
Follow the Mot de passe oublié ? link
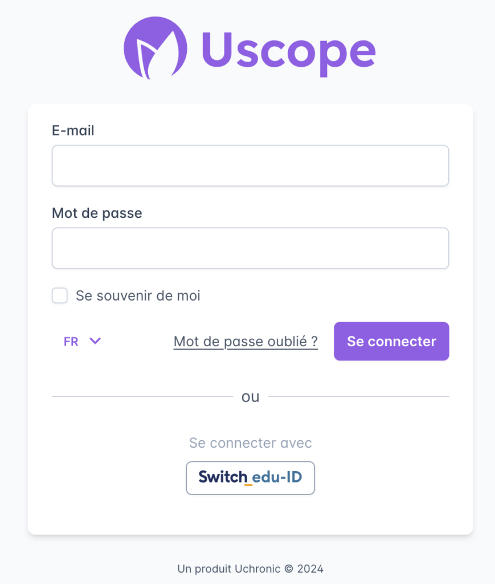[x=246, y=342]
